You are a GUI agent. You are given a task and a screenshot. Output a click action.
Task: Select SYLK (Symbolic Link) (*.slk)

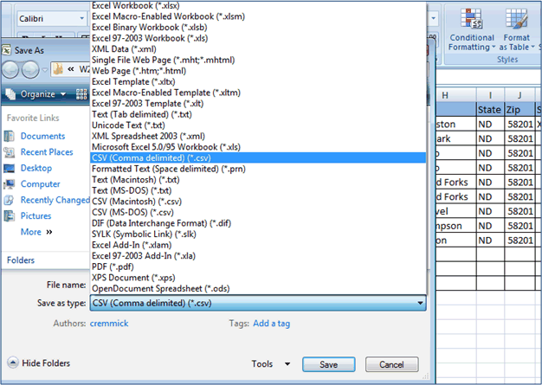[258, 234]
